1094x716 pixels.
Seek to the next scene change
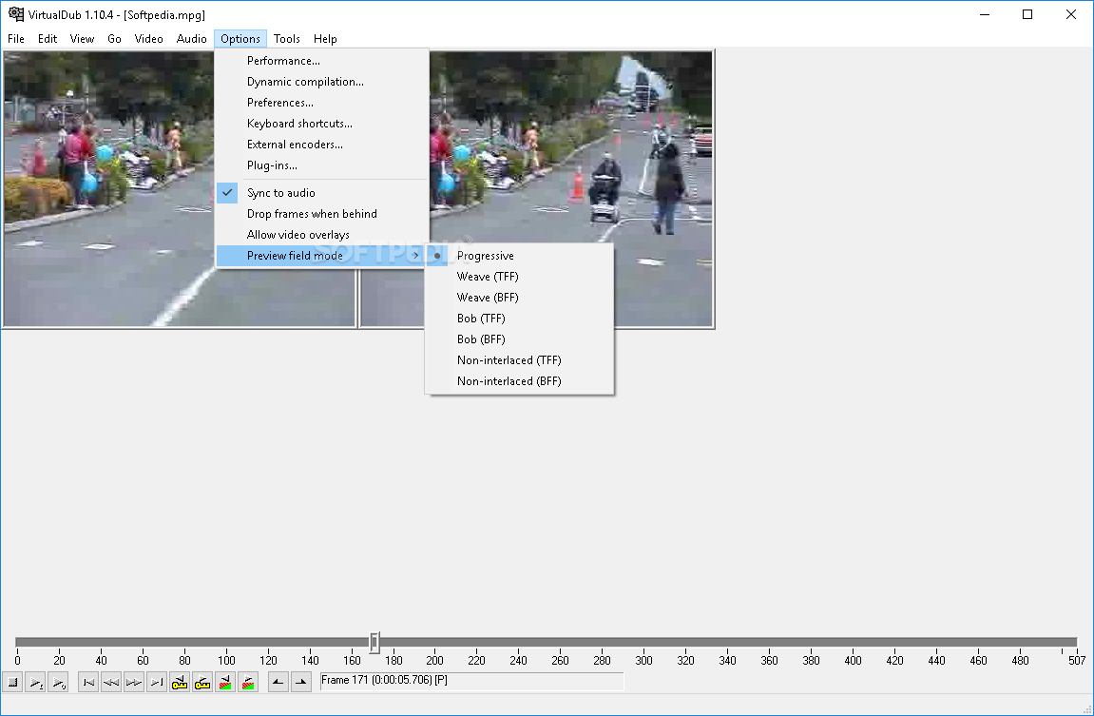tap(248, 682)
